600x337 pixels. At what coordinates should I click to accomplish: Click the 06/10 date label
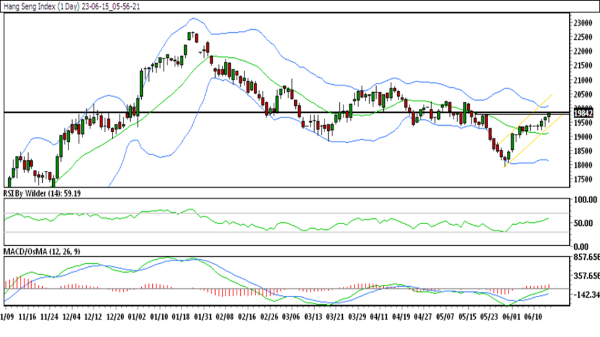pos(533,317)
